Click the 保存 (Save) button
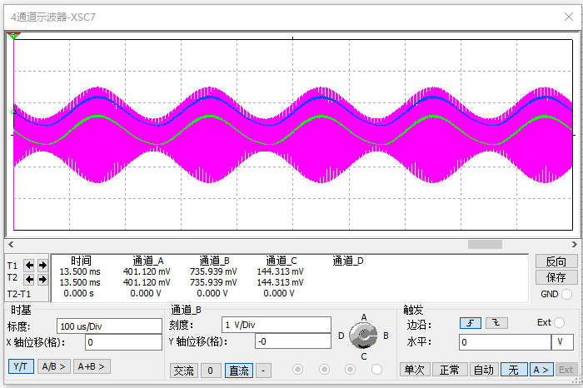 click(556, 277)
